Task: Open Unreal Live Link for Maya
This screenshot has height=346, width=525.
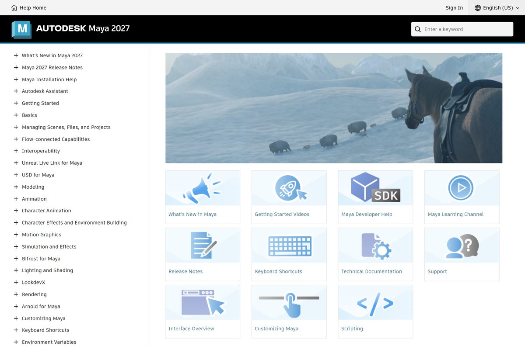Action: coord(52,163)
